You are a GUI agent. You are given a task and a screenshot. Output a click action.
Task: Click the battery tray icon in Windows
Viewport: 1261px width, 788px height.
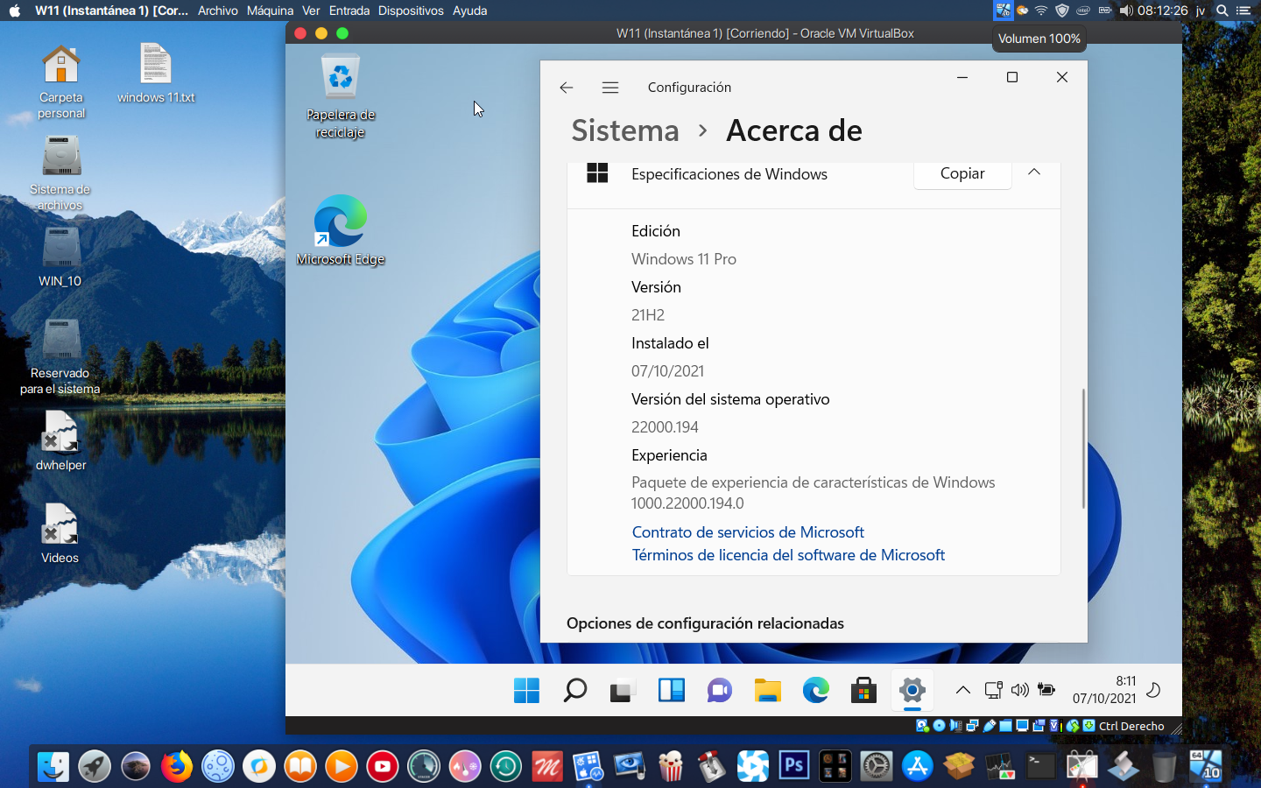click(1046, 690)
